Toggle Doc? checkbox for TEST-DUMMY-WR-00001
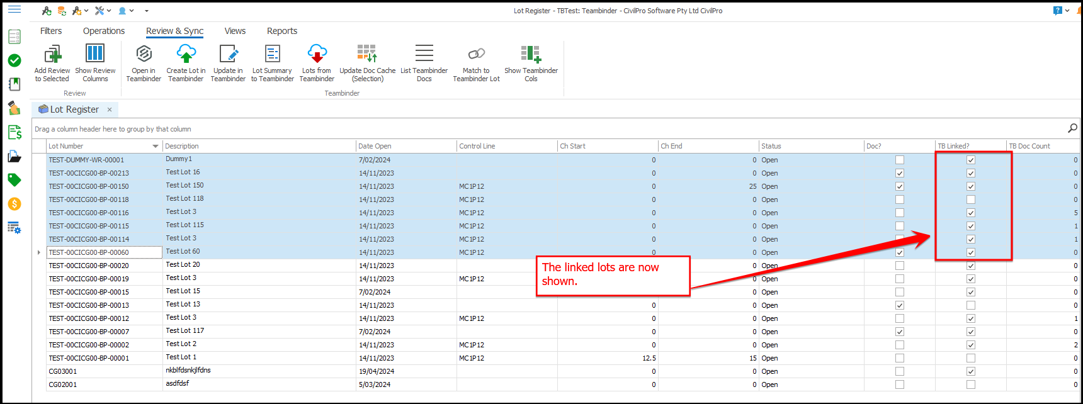Image resolution: width=1083 pixels, height=404 pixels. pyautogui.click(x=900, y=160)
